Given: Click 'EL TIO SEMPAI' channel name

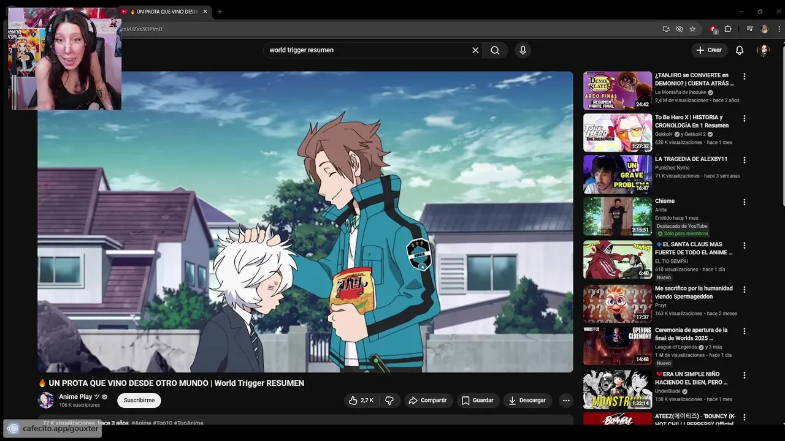Looking at the screenshot, I should pos(671,262).
